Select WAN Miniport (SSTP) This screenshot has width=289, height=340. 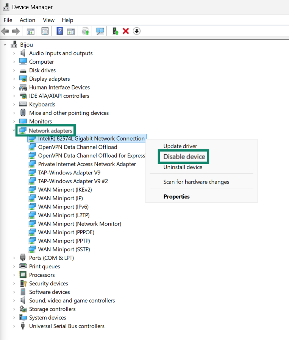point(64,249)
